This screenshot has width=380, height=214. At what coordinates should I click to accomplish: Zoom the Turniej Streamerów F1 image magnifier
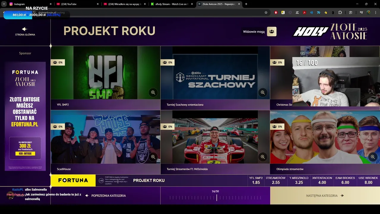click(262, 157)
